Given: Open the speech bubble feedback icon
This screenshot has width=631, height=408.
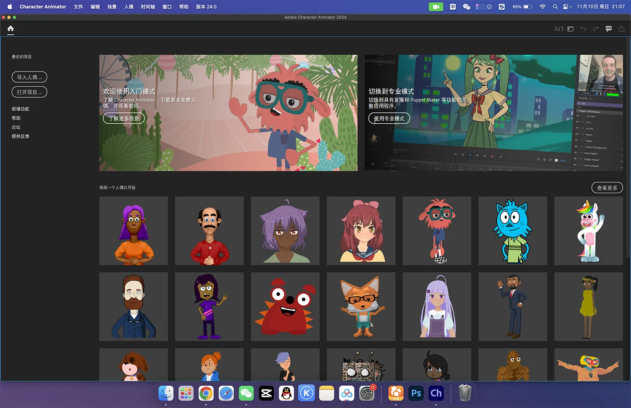Looking at the screenshot, I should coord(609,29).
